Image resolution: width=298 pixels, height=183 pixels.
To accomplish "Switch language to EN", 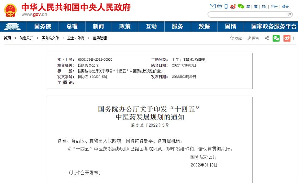I will click(x=264, y=7).
